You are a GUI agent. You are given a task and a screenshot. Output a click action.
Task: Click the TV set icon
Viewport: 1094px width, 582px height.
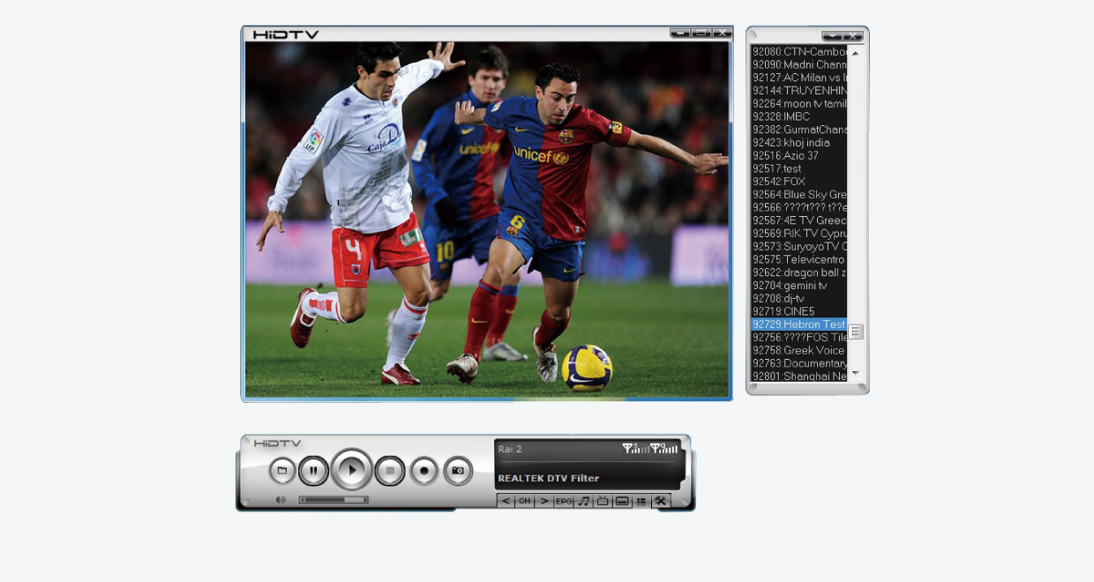(603, 501)
